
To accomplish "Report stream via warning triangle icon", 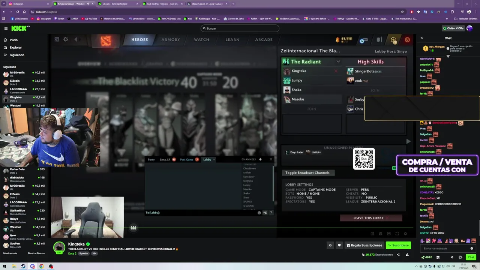I will 407,255.
